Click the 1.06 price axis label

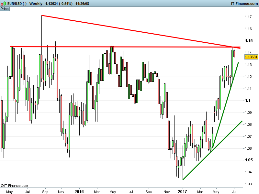248,148
